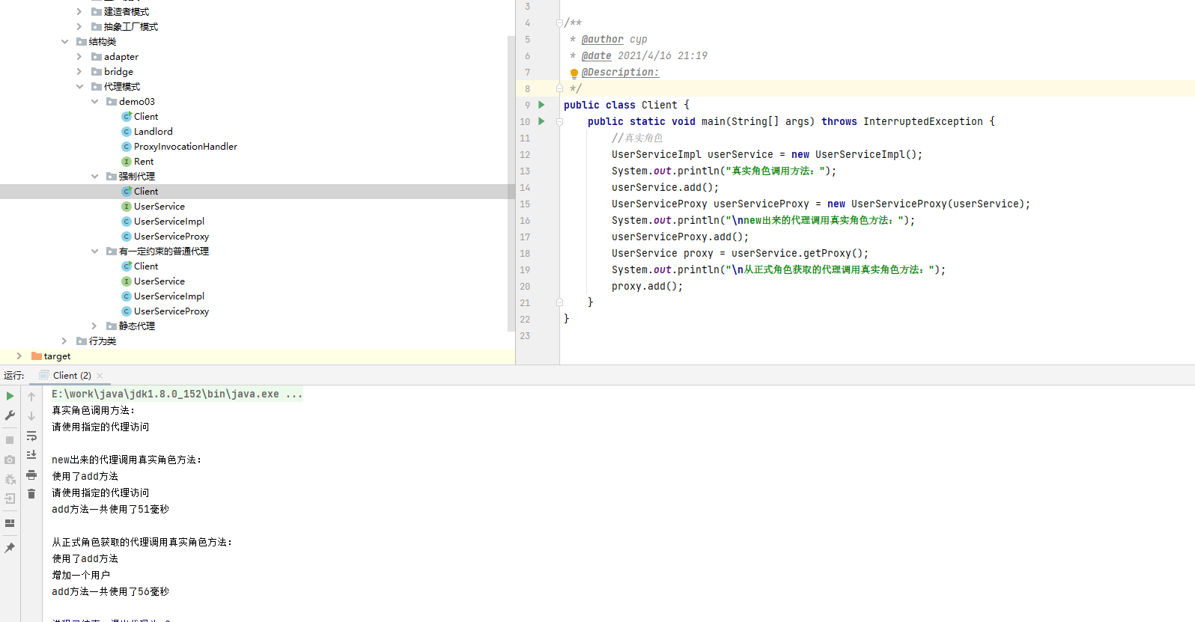The image size is (1195, 622).
Task: Pin the run tab
Action: (x=10, y=548)
